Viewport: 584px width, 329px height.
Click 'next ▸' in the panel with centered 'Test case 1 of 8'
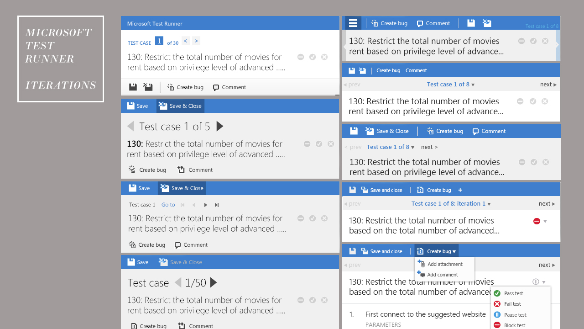(x=548, y=85)
